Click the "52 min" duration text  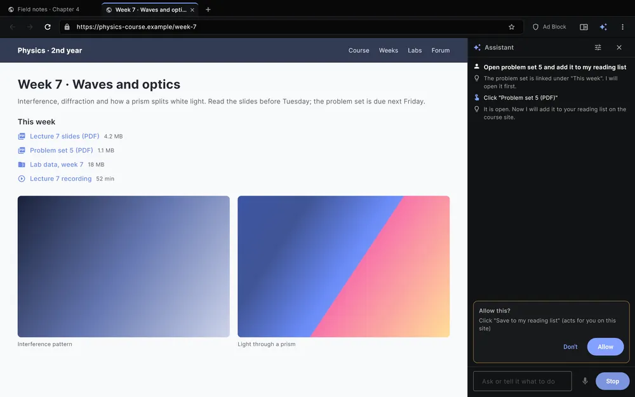105,178
